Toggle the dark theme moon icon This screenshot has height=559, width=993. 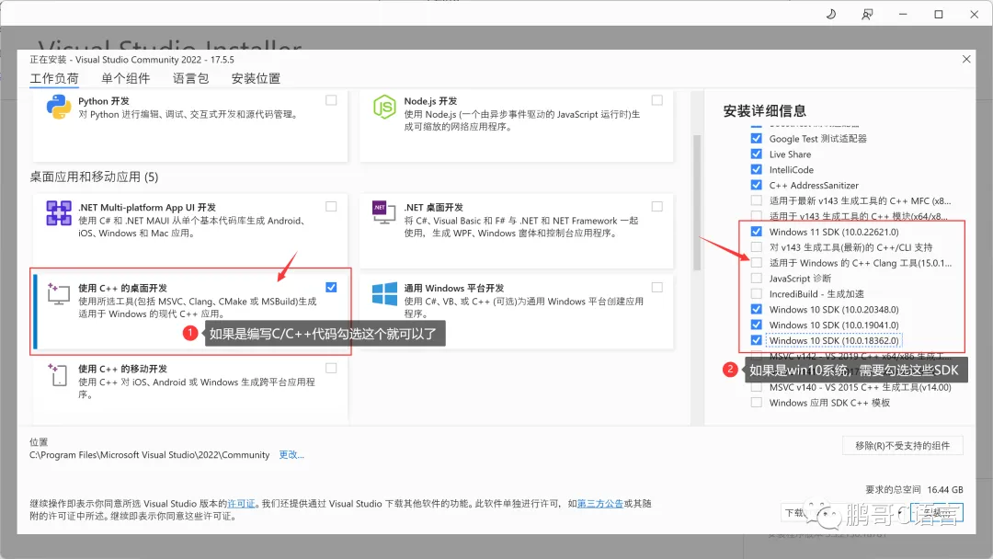pyautogui.click(x=831, y=14)
